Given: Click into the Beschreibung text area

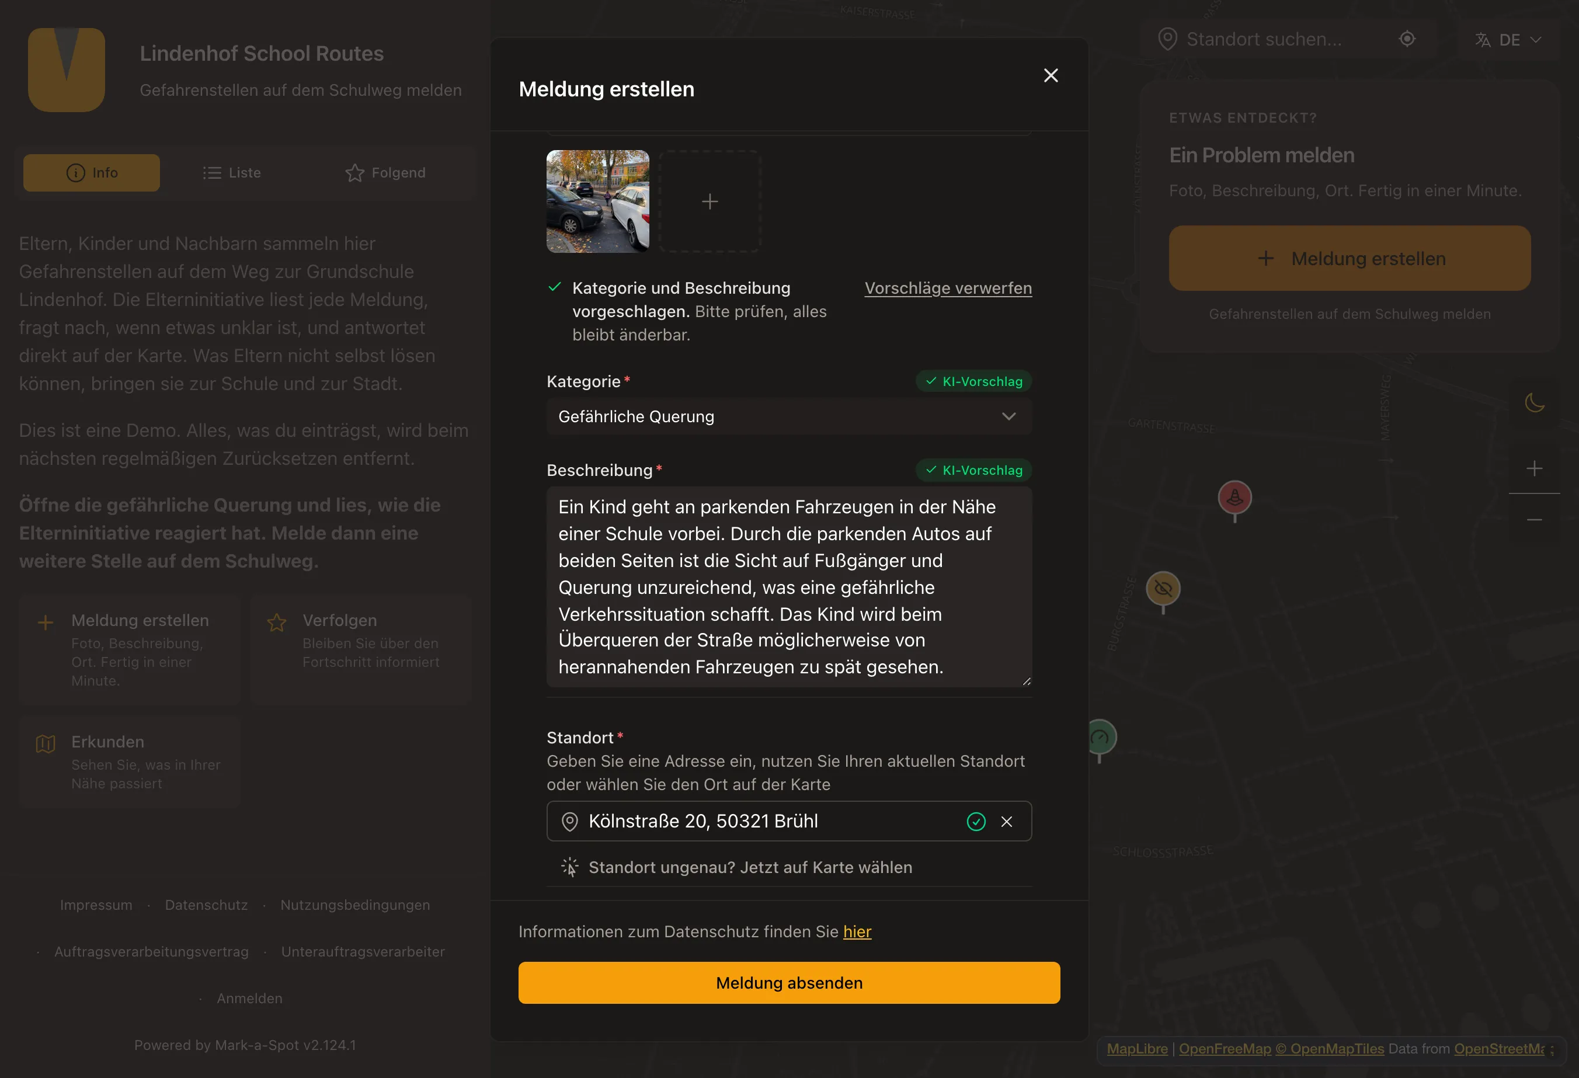Looking at the screenshot, I should (x=789, y=587).
